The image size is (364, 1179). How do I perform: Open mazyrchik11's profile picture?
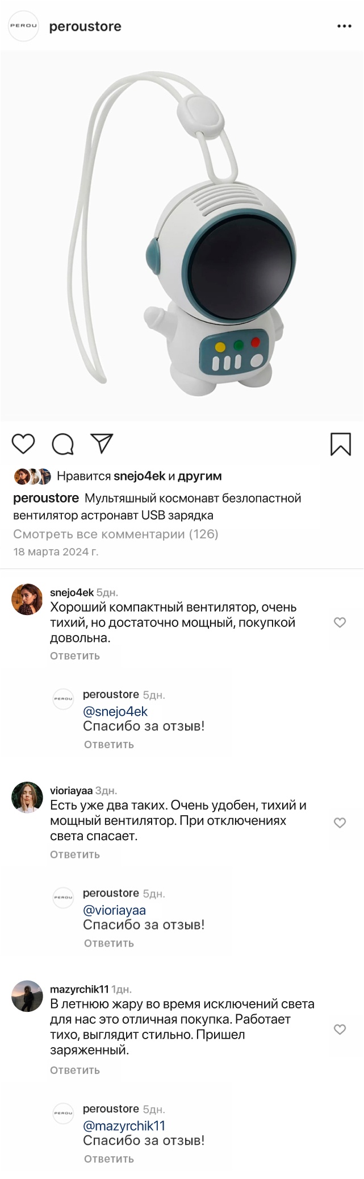(x=27, y=996)
